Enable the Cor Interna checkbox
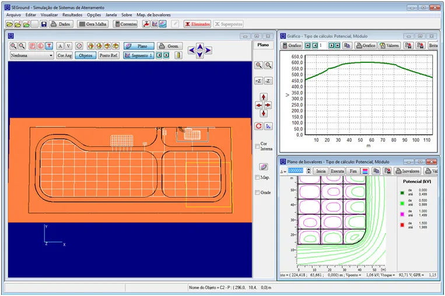 [257, 146]
